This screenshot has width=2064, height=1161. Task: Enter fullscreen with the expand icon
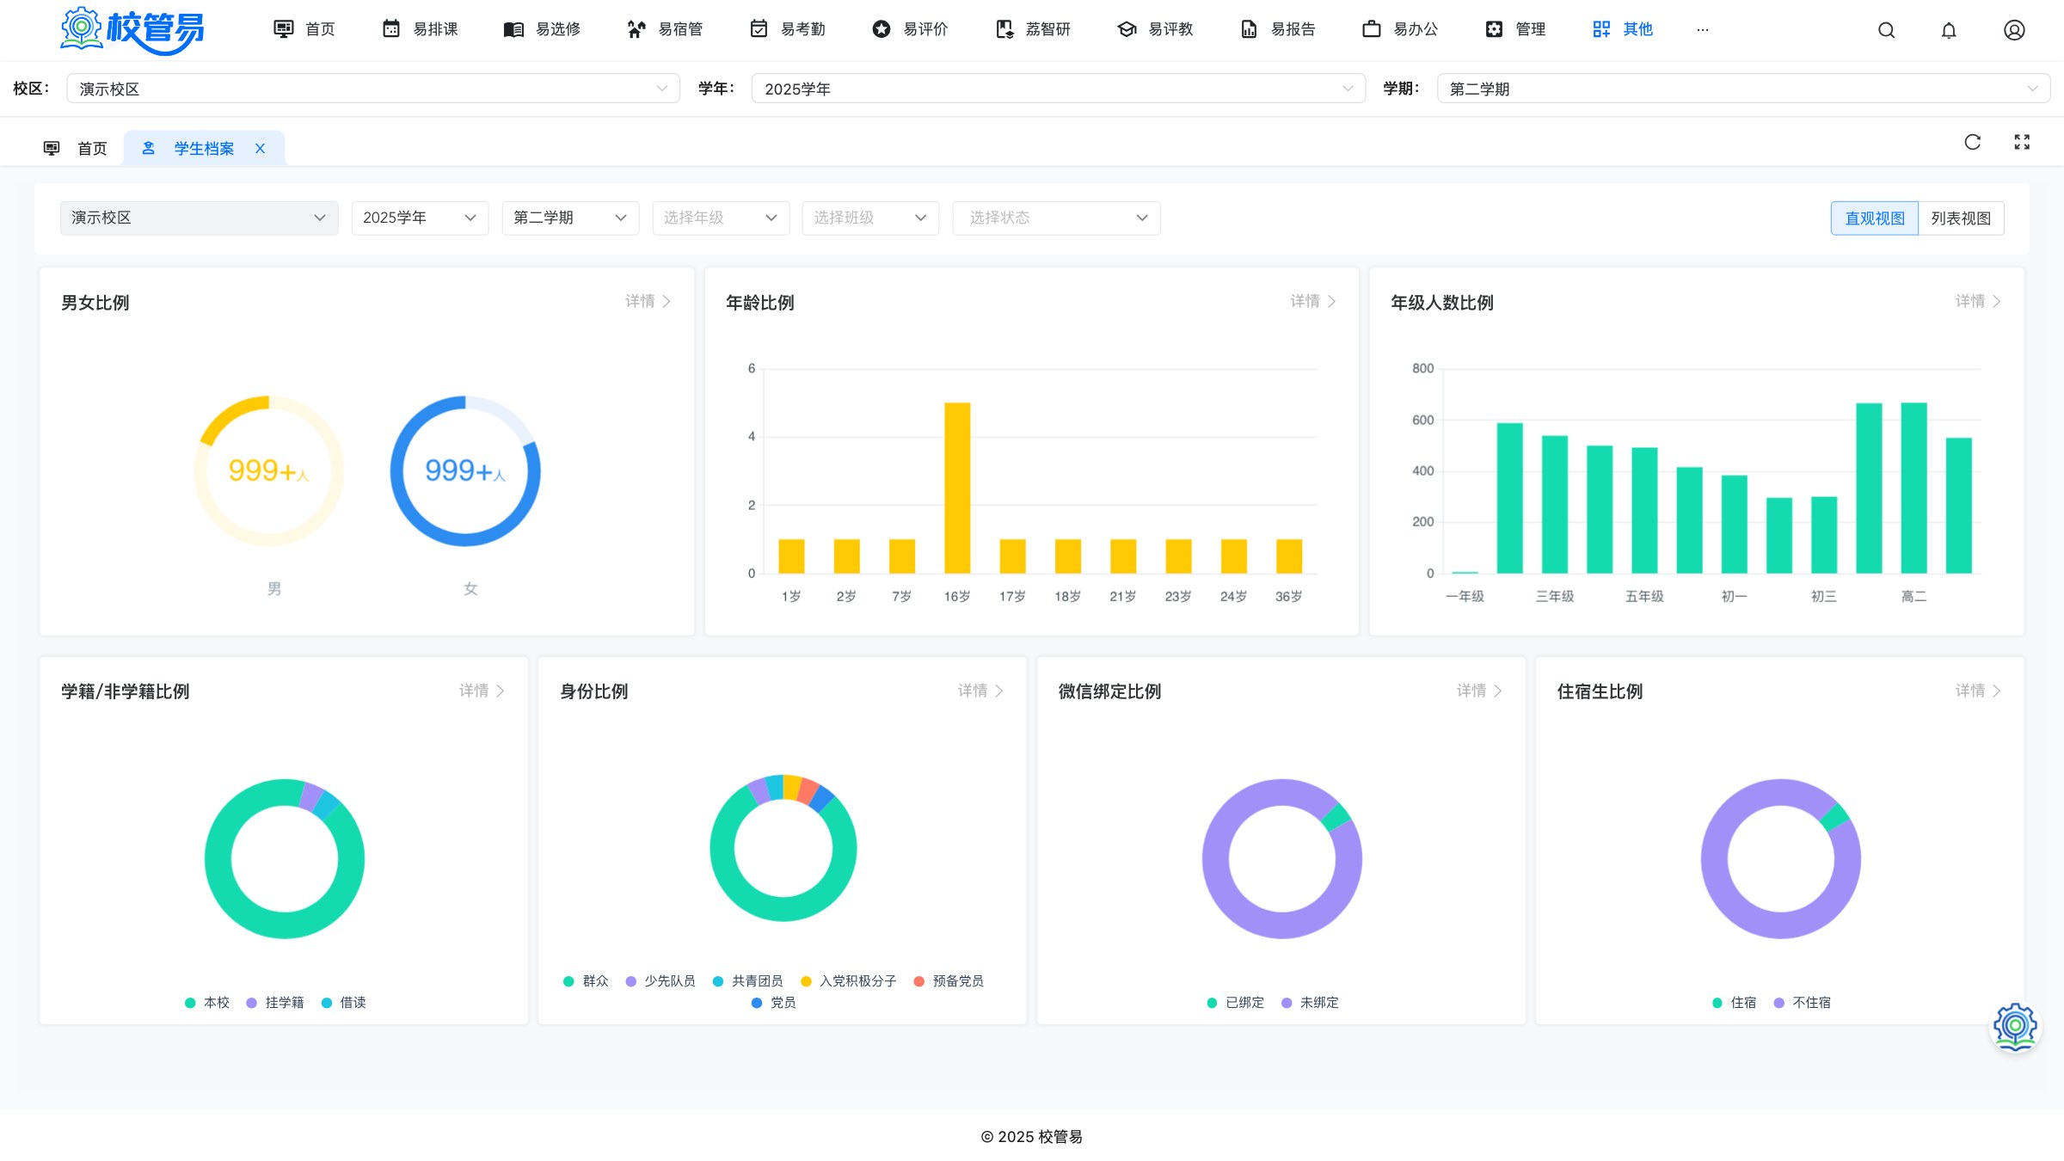point(2022,142)
